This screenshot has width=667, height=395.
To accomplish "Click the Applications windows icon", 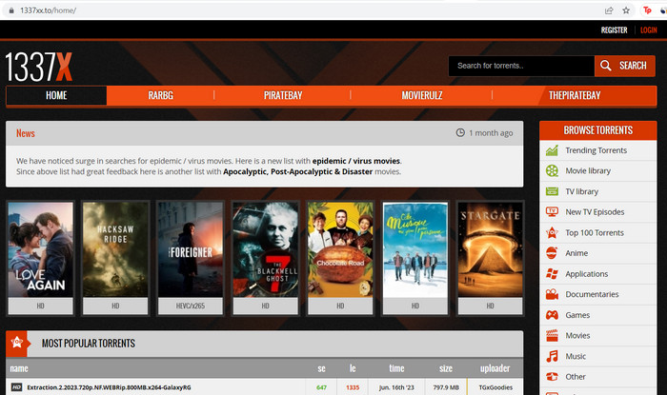I will [552, 274].
